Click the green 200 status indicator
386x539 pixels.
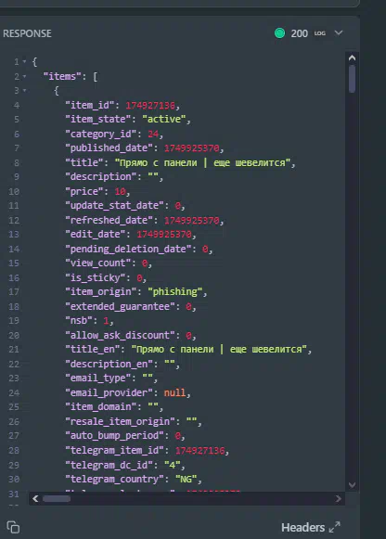[280, 33]
